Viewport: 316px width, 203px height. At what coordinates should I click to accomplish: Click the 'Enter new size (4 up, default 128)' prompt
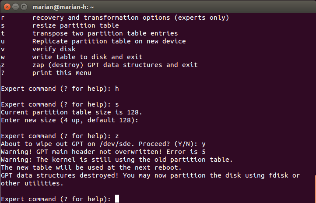pyautogui.click(x=70, y=120)
